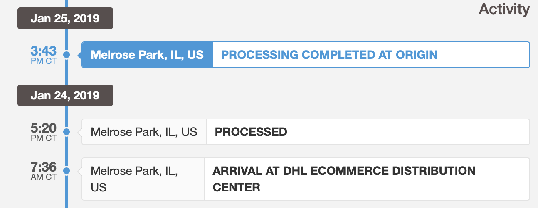Click the timeline dot at 5:20 PM
The image size is (538, 208).
coord(67,132)
